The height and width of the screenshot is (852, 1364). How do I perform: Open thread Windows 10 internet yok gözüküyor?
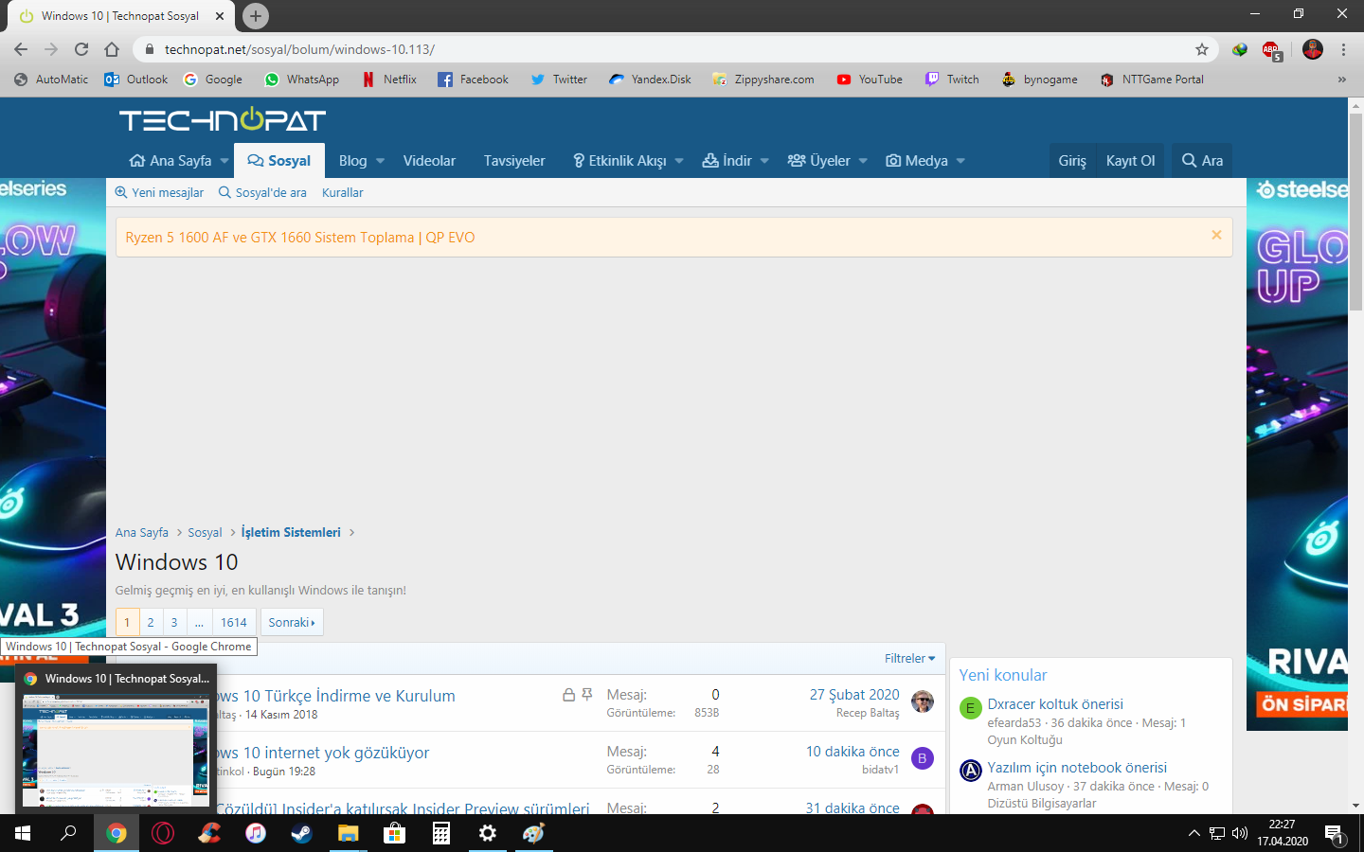(x=322, y=753)
